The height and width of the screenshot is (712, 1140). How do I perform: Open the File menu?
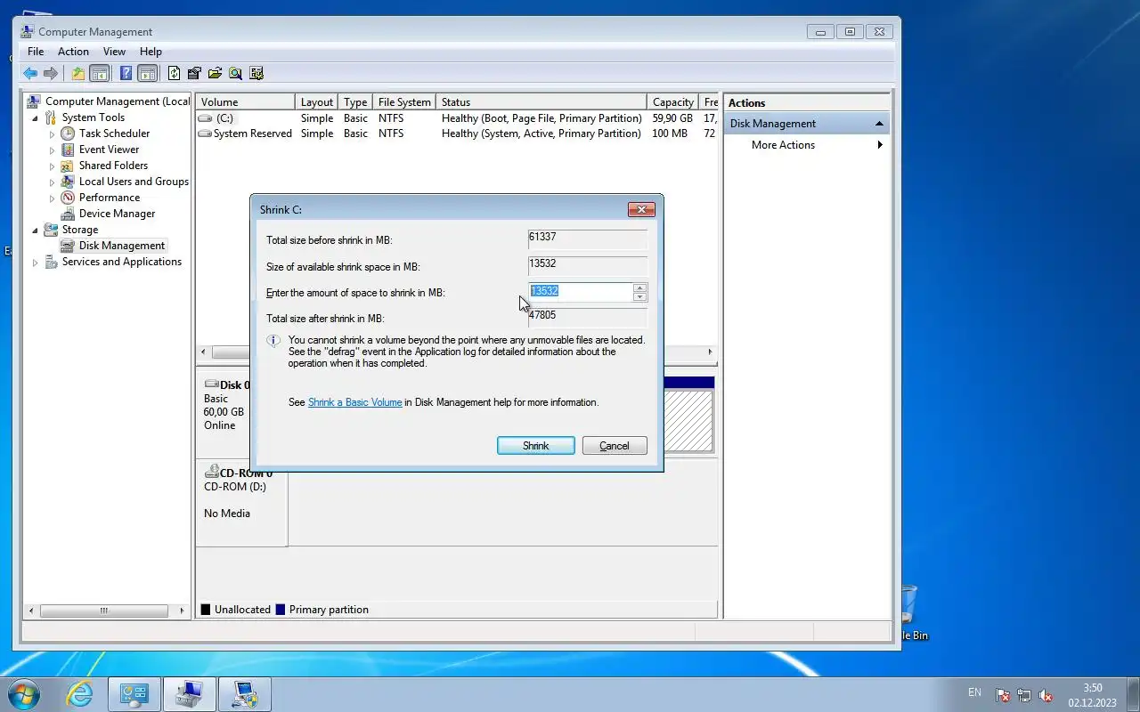[36, 52]
